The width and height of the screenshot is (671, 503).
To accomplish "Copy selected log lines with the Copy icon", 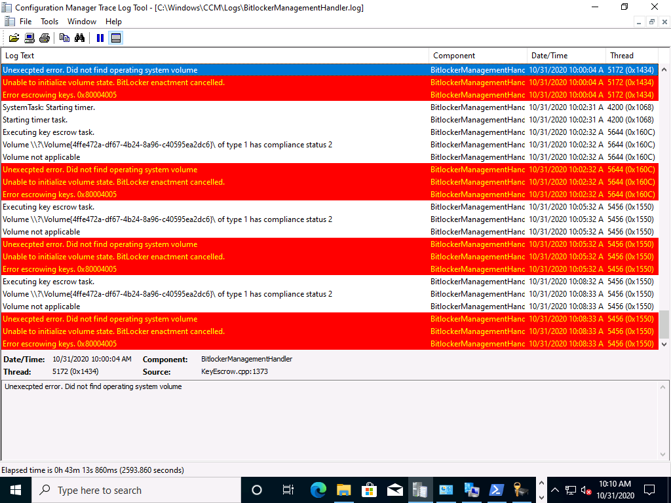I will [x=65, y=38].
